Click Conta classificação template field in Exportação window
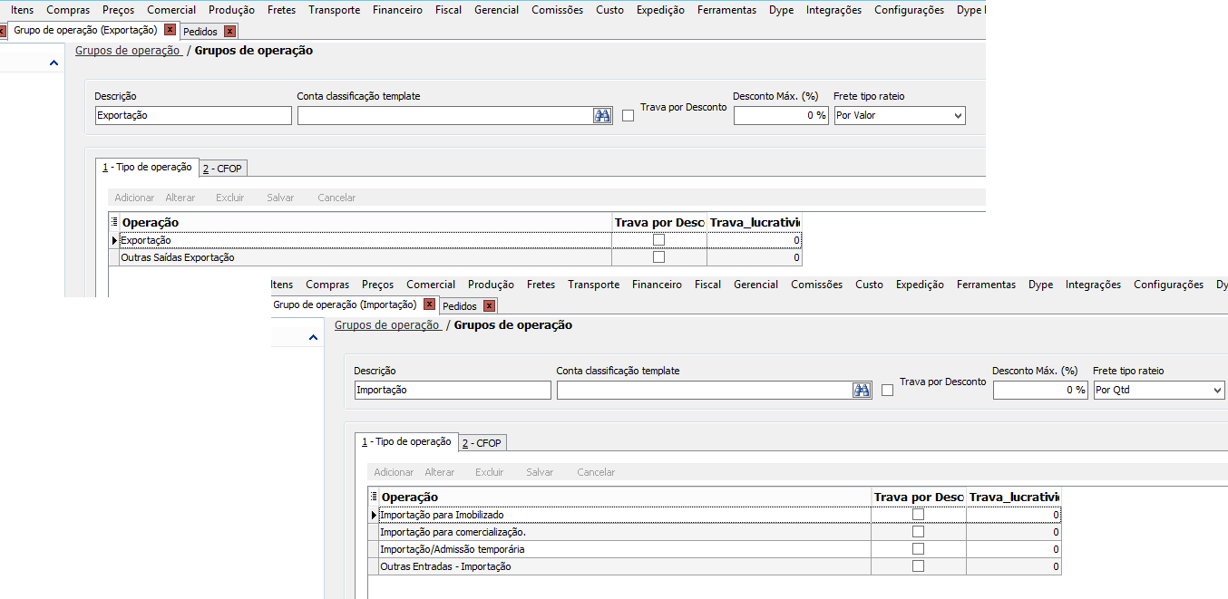This screenshot has height=599, width=1228. pyautogui.click(x=445, y=115)
